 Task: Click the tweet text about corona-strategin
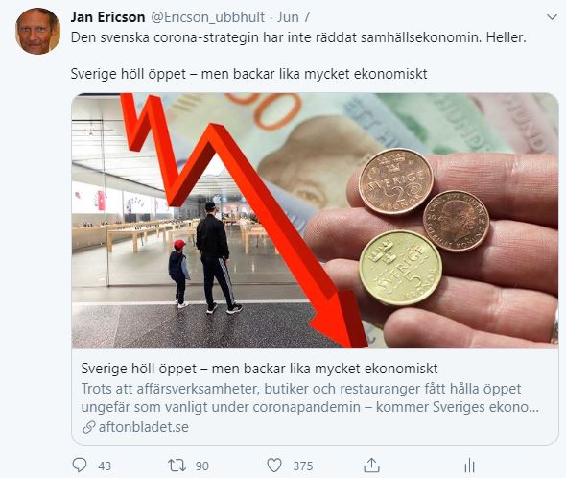[298, 37]
